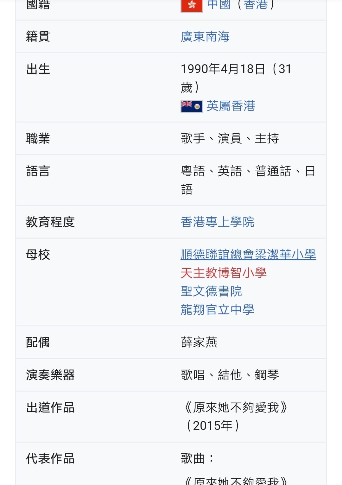342x485 pixels.
Task: Tap 《原來她不夠愛我》 in the 出道作品 row
Action: [x=236, y=407]
